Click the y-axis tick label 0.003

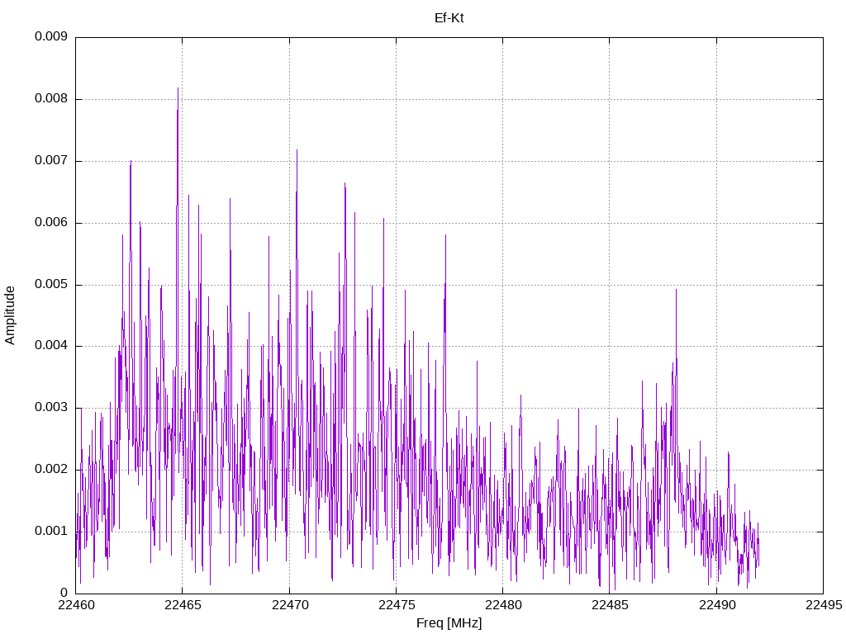tap(51, 408)
